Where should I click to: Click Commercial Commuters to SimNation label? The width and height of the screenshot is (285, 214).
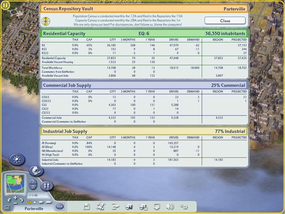coord(64,122)
